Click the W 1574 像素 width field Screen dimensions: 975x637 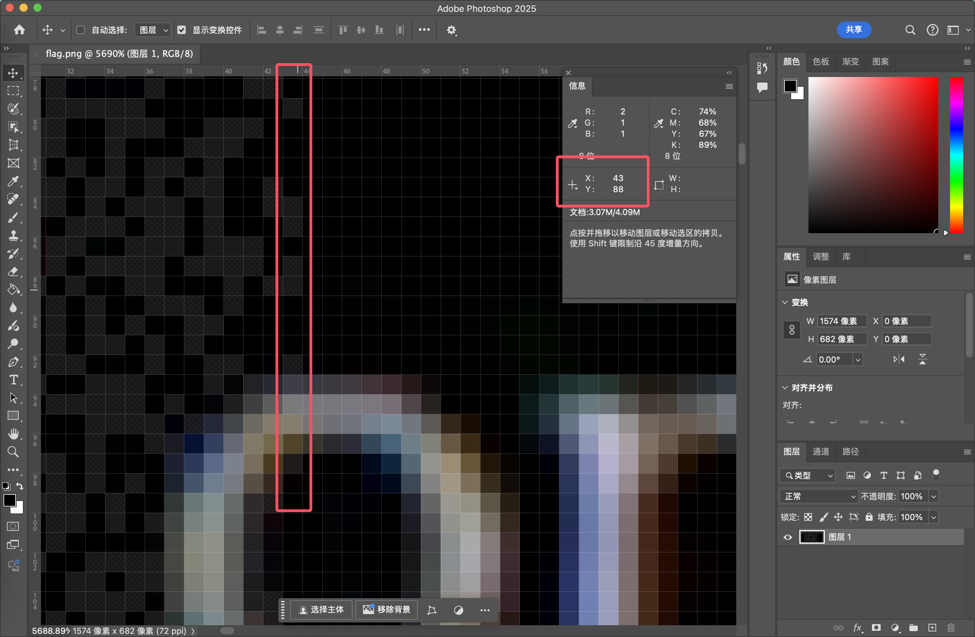coord(841,321)
